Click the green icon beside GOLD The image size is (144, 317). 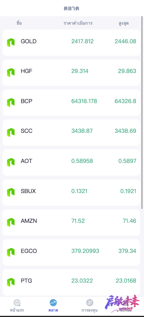click(11, 42)
